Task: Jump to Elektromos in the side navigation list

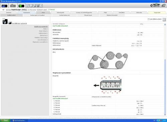Action: (44, 35)
